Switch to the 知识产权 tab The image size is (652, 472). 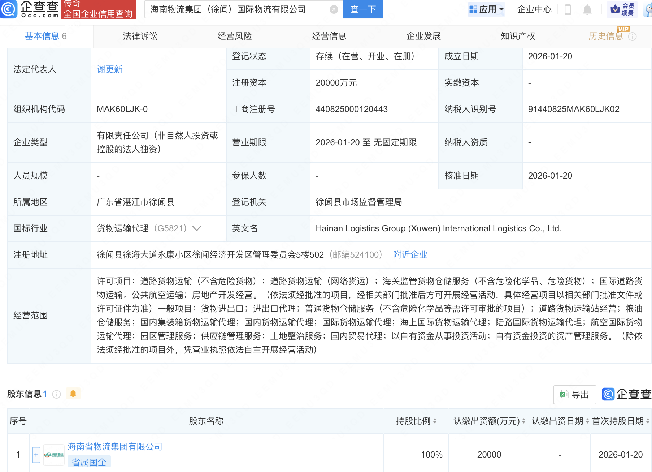(x=518, y=36)
